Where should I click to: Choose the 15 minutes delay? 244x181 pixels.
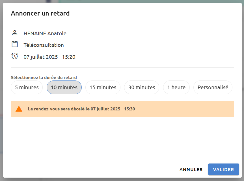pos(103,87)
